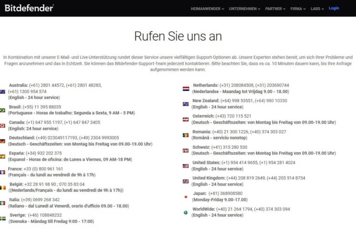The width and height of the screenshot is (356, 238).
Task: Open the Partner dropdown menu
Action: coord(275,9)
